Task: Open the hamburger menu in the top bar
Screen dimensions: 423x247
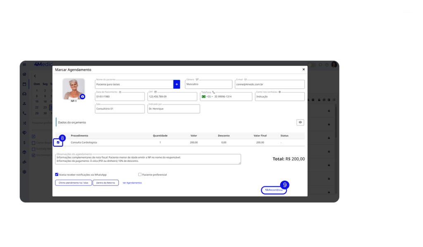Action: click(24, 64)
